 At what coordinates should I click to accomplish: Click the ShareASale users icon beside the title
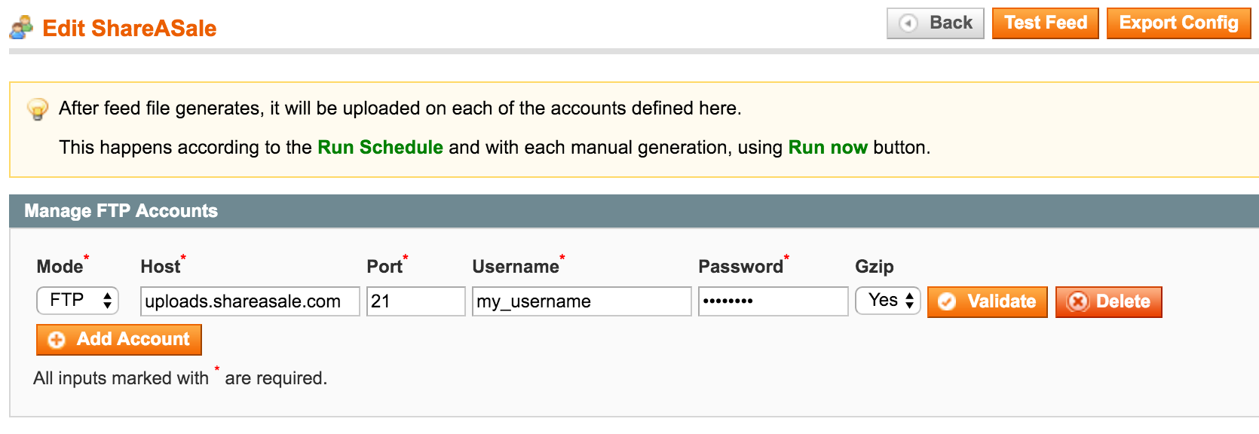click(21, 27)
